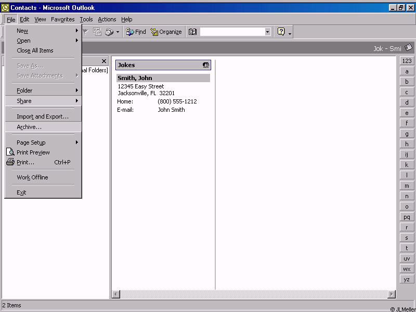
Task: Choose Exit from the File menu
Action: click(43, 192)
